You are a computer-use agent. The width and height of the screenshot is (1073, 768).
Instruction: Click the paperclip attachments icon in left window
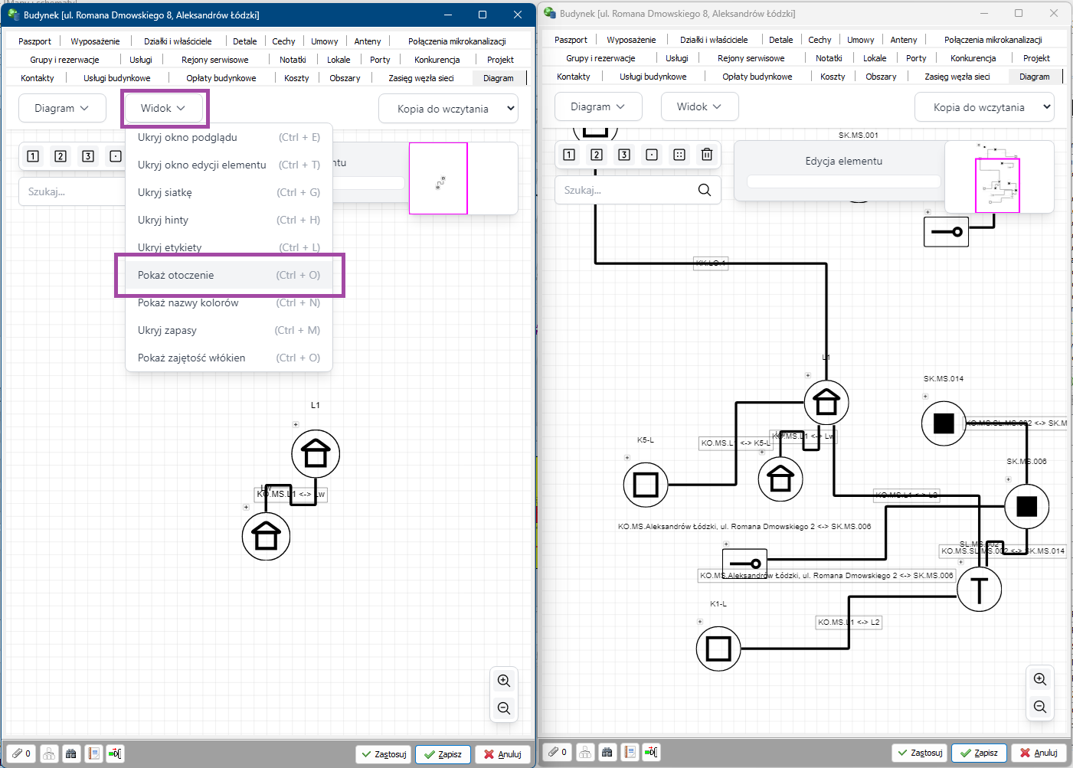[x=21, y=753]
